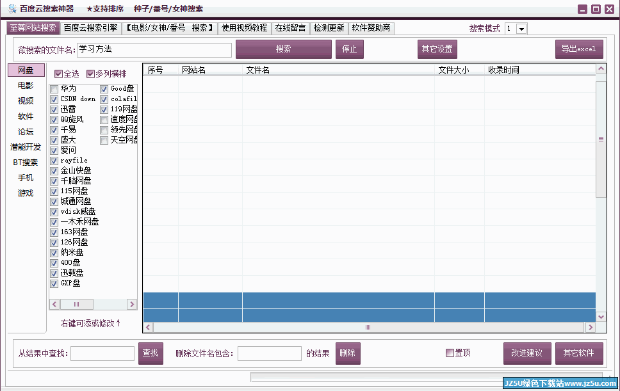Screen dimensions: 620x391
Task: Expand the 搜索模式 dropdown
Action: click(x=521, y=29)
